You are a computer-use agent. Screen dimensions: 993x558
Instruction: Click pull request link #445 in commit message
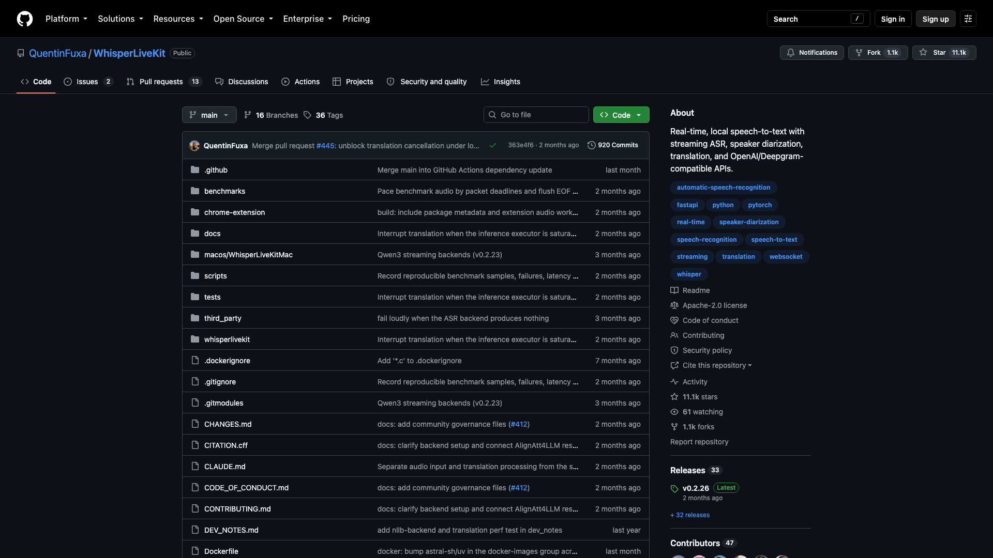click(x=325, y=146)
